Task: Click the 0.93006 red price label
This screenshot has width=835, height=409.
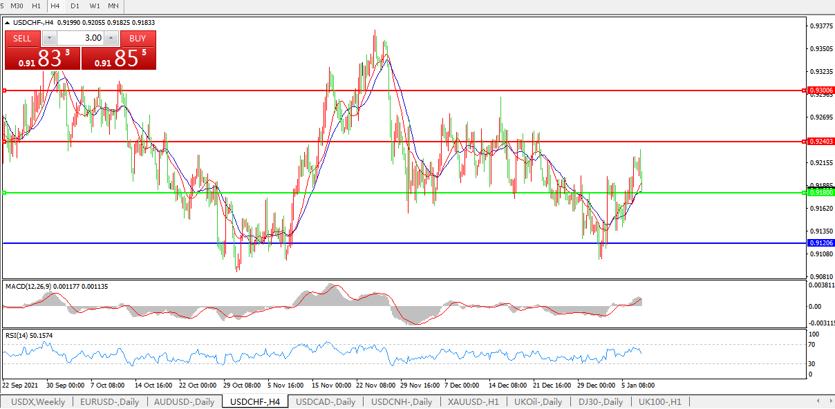Action: (x=820, y=91)
